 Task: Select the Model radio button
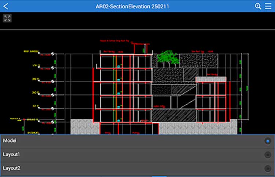(x=268, y=141)
